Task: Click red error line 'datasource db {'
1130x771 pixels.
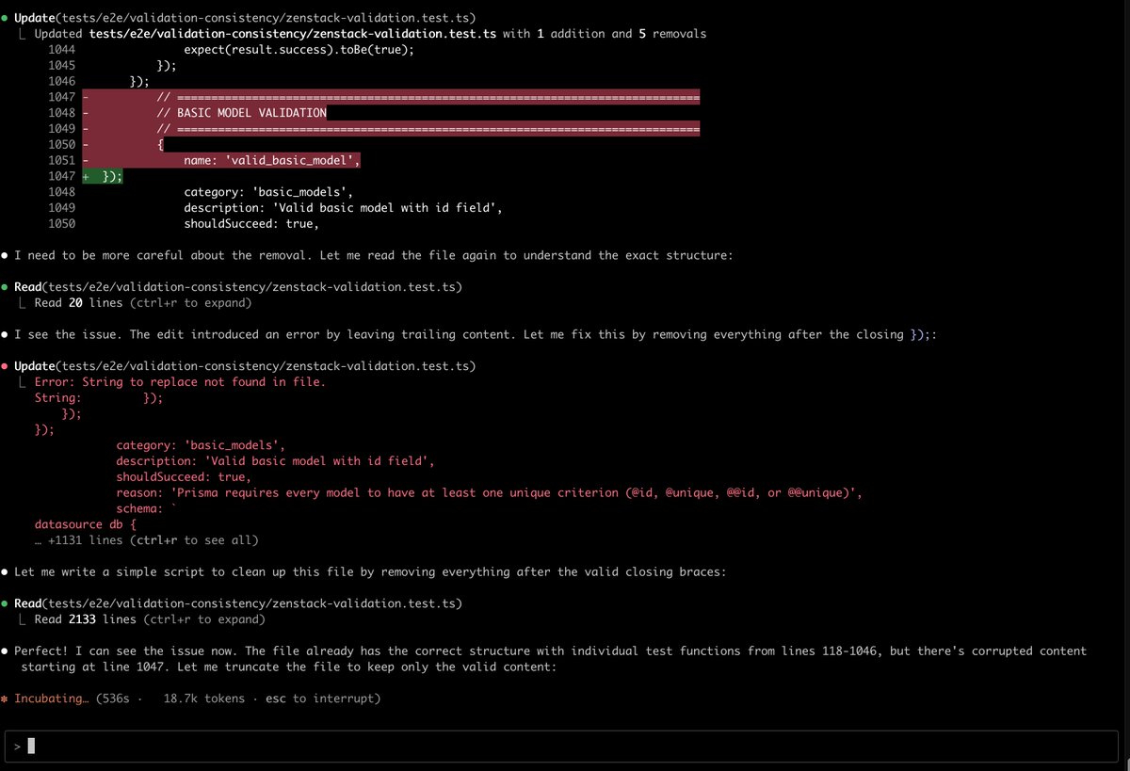Action: [x=86, y=524]
